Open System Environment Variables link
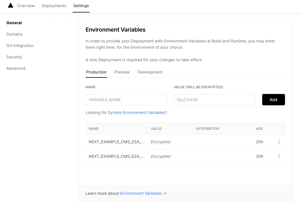The width and height of the screenshot is (301, 203). [137, 112]
